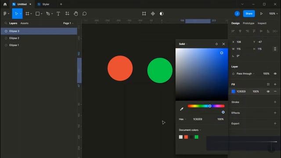Add an export setting with plus
The height and width of the screenshot is (158, 281).
275,124
